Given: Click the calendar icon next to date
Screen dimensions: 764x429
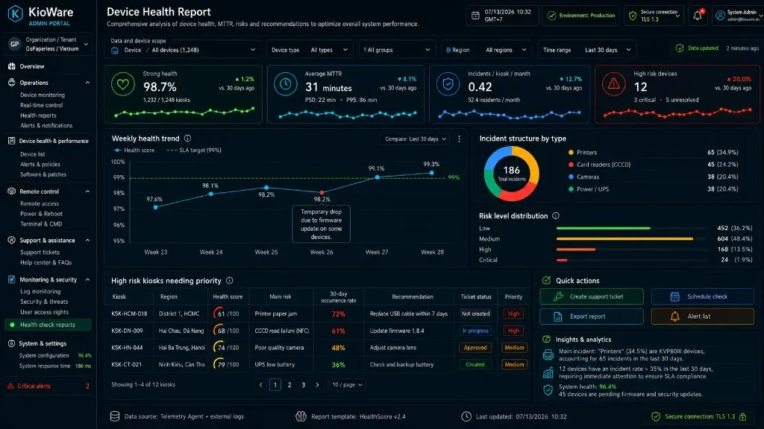Looking at the screenshot, I should (x=475, y=16).
